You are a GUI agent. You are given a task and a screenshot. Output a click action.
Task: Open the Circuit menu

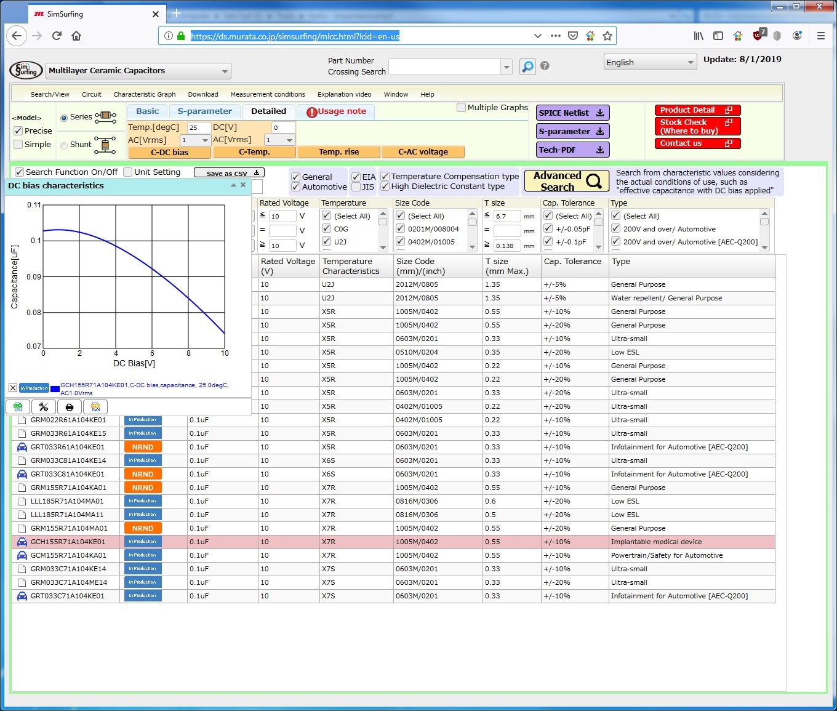91,94
